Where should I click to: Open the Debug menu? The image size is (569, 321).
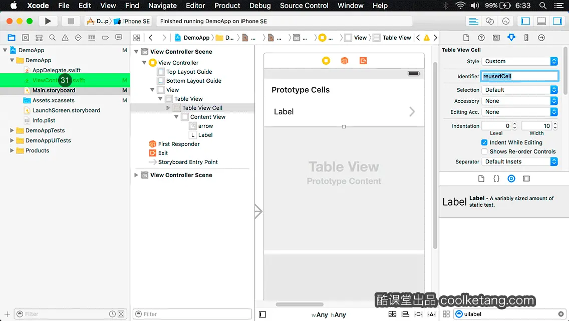point(260,6)
